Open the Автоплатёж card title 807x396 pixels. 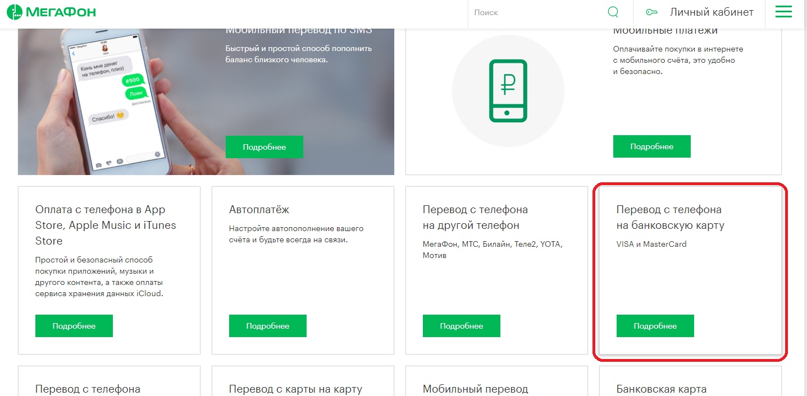pos(259,210)
